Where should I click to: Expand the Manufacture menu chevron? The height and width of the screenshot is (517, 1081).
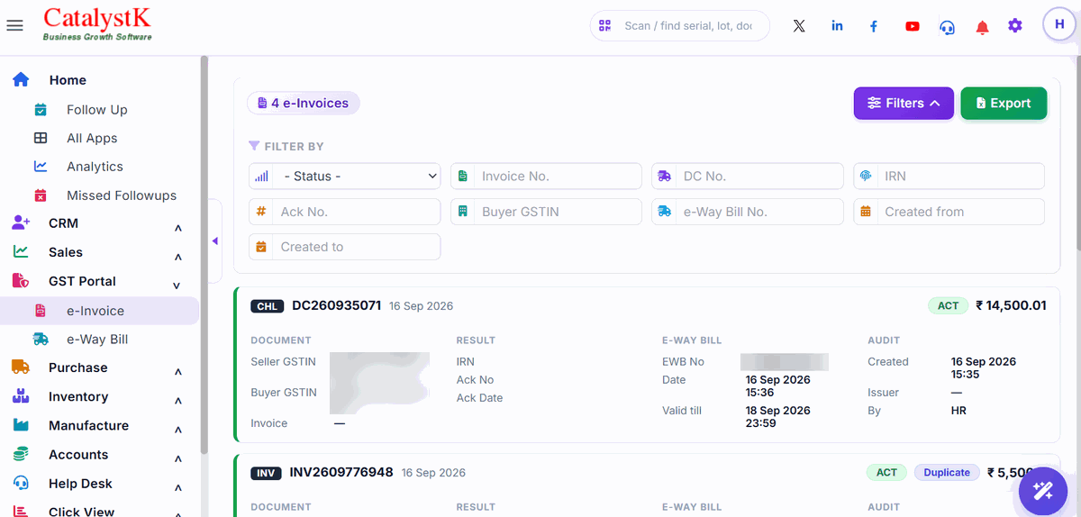coord(178,430)
